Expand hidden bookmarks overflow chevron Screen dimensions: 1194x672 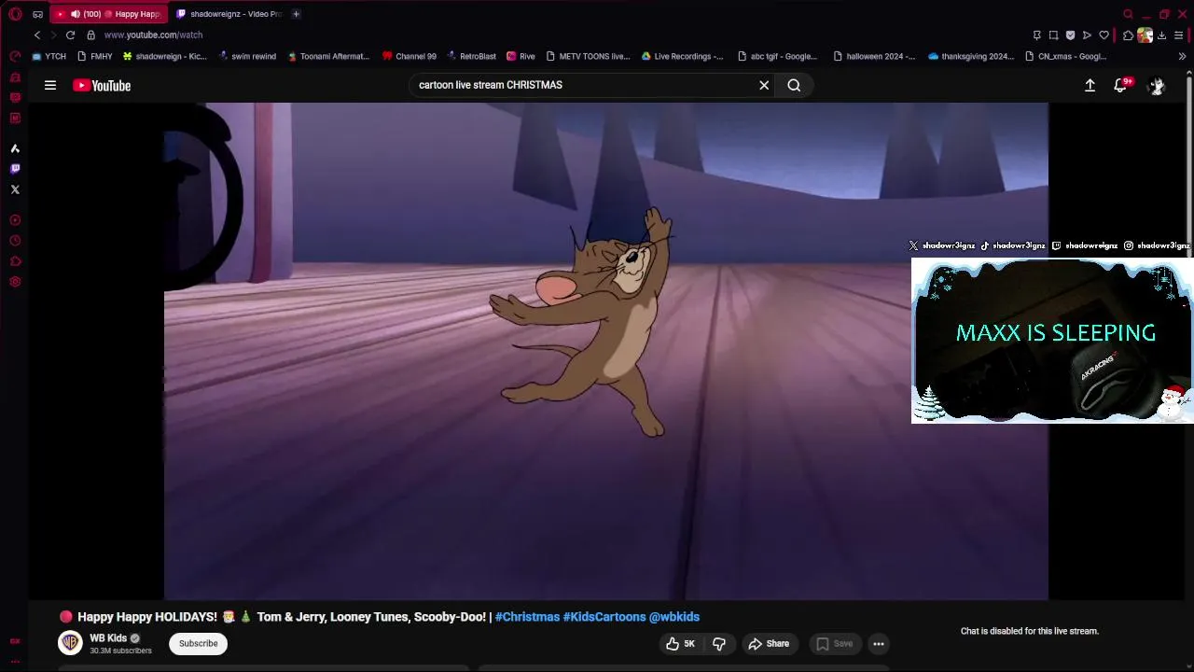tap(1182, 56)
